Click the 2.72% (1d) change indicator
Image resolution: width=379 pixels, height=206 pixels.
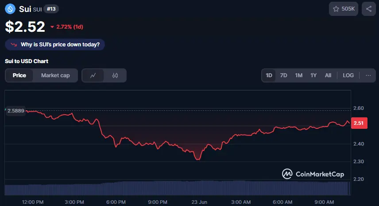[x=67, y=27]
